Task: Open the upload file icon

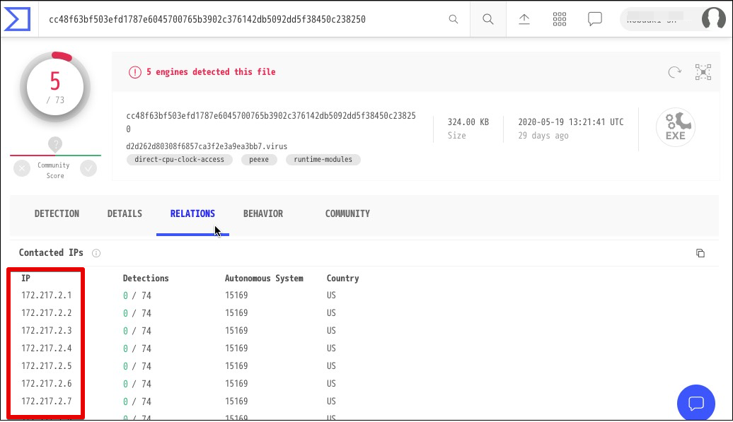Action: coord(524,19)
